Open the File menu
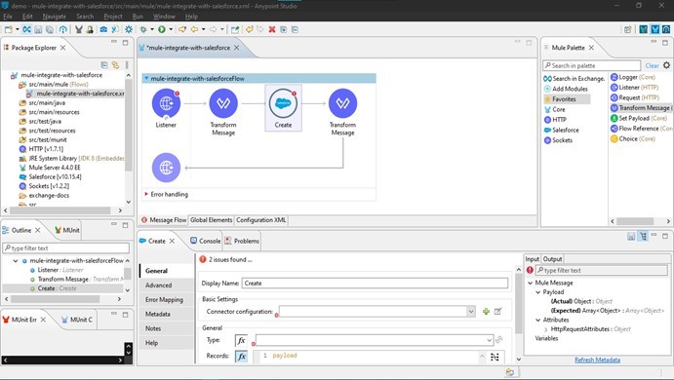674x380 pixels. [x=8, y=17]
